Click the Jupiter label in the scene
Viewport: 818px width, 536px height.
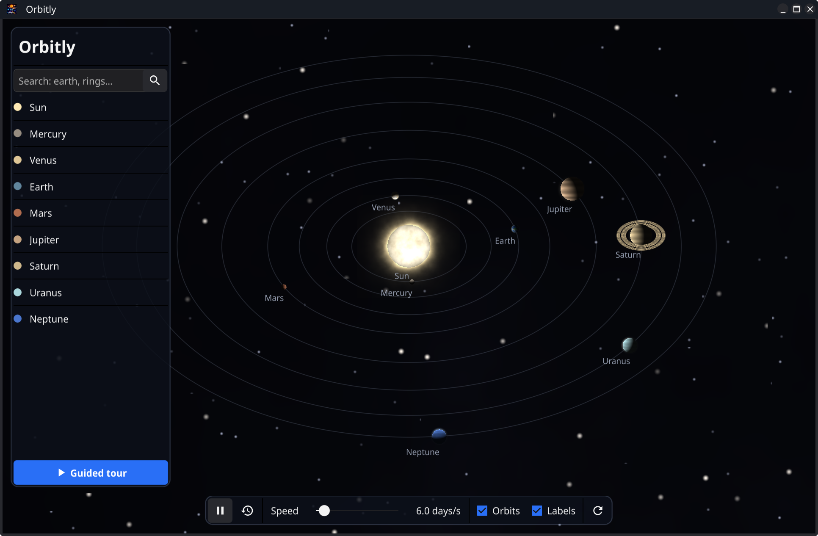pos(559,209)
